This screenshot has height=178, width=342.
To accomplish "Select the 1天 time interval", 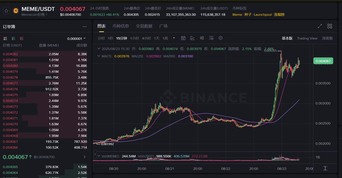I will pos(157,38).
